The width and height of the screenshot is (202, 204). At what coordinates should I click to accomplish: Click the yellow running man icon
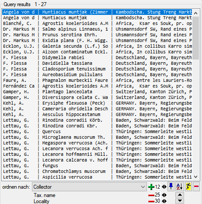pyautogui.click(x=188, y=186)
